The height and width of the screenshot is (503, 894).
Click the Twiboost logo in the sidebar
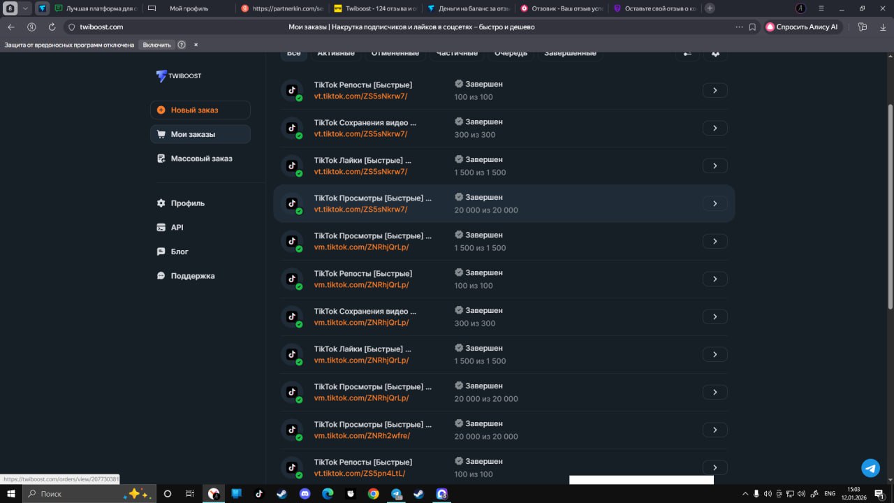point(179,76)
